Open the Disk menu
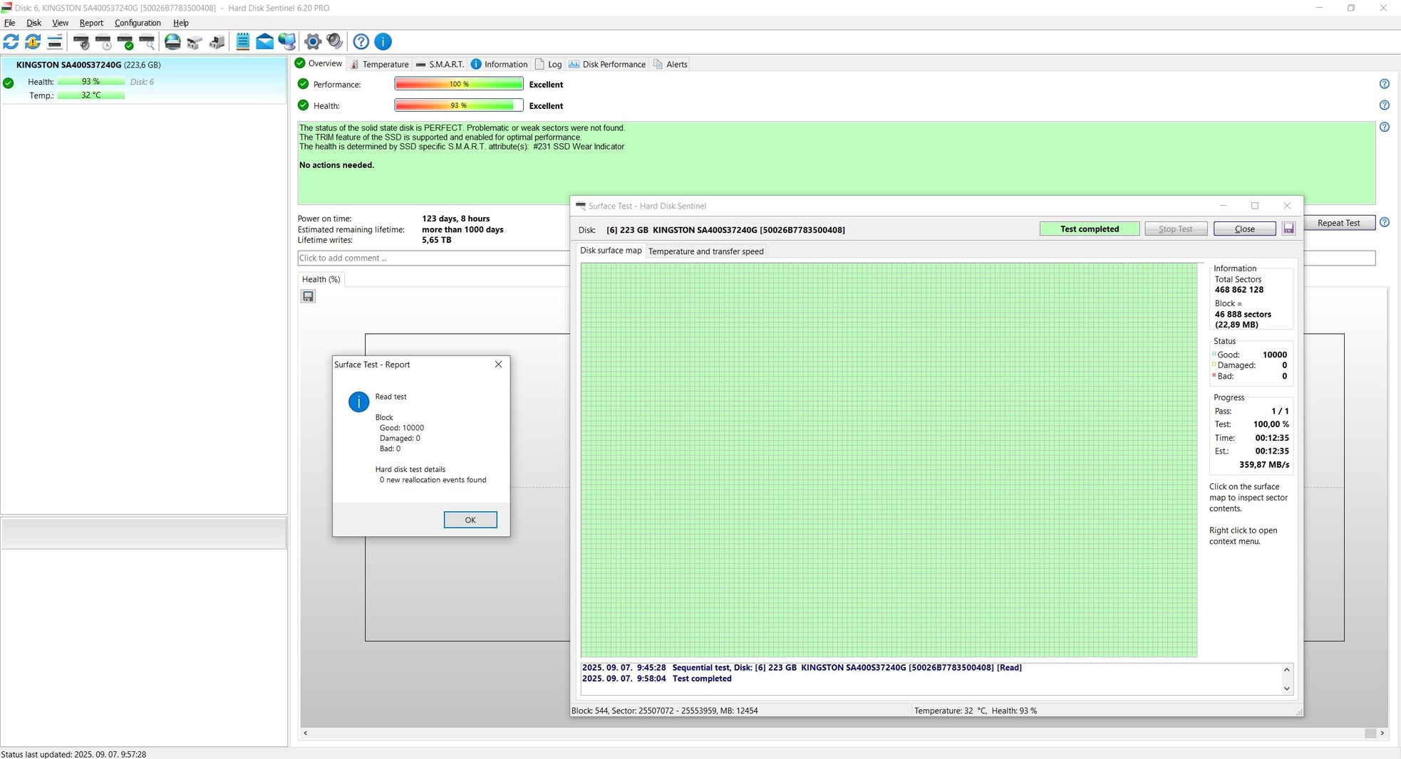 coord(33,23)
